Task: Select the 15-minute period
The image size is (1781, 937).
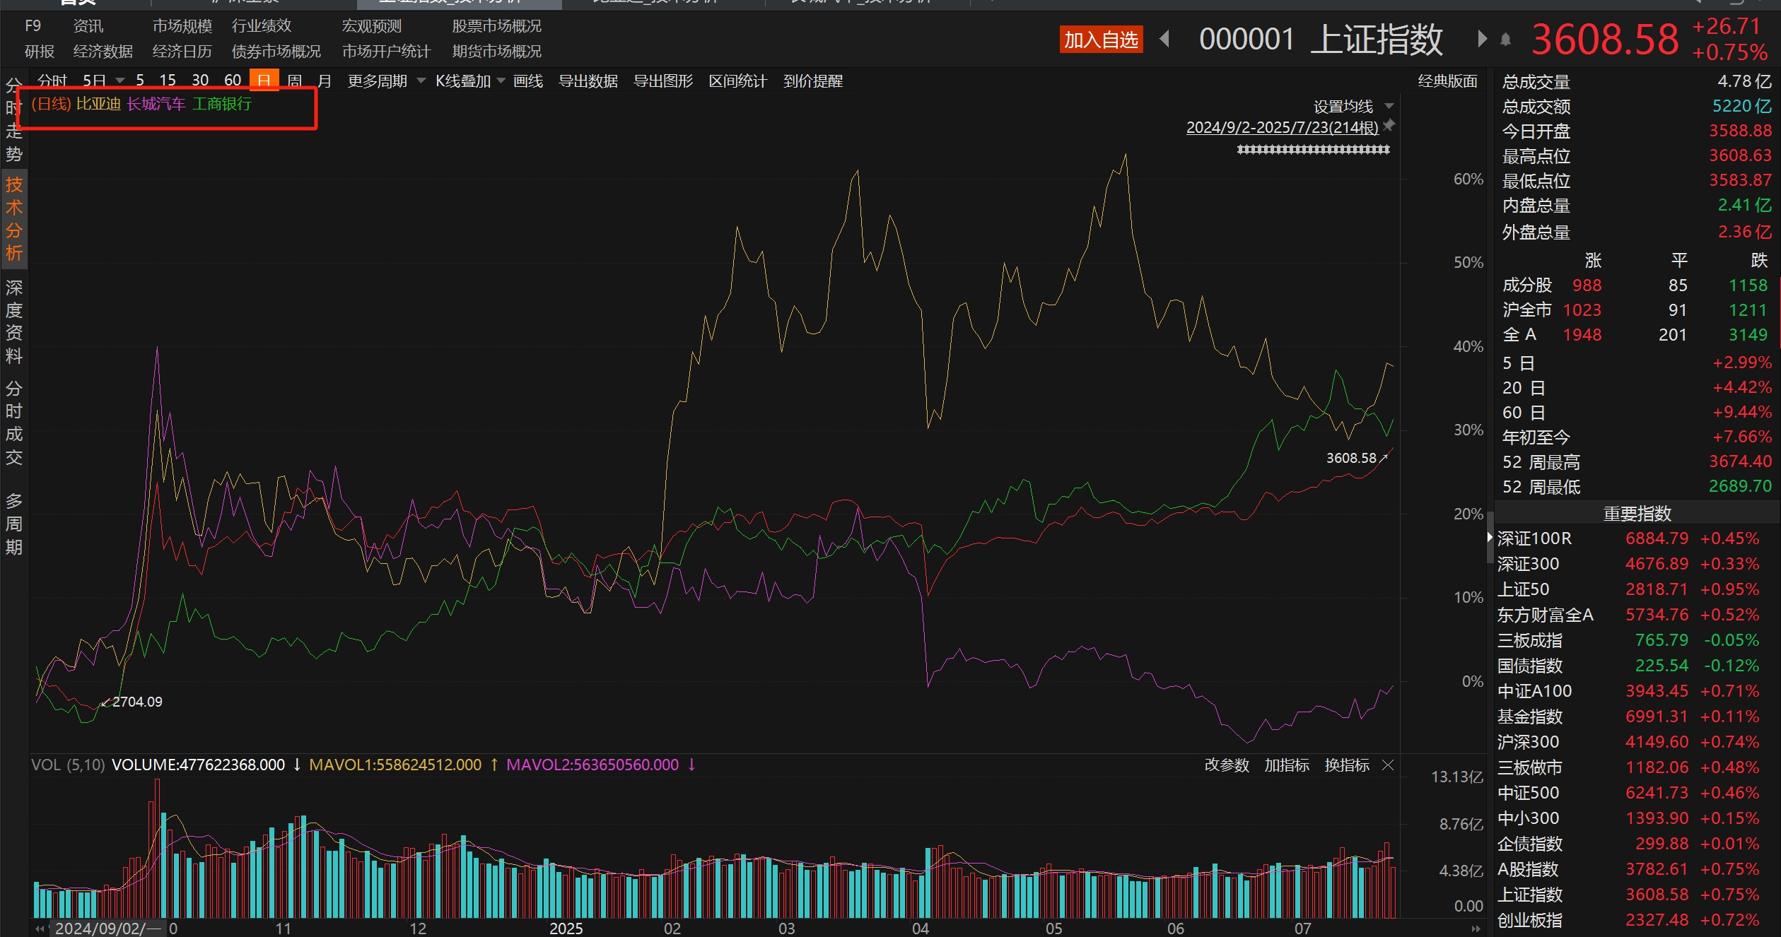Action: 168,81
